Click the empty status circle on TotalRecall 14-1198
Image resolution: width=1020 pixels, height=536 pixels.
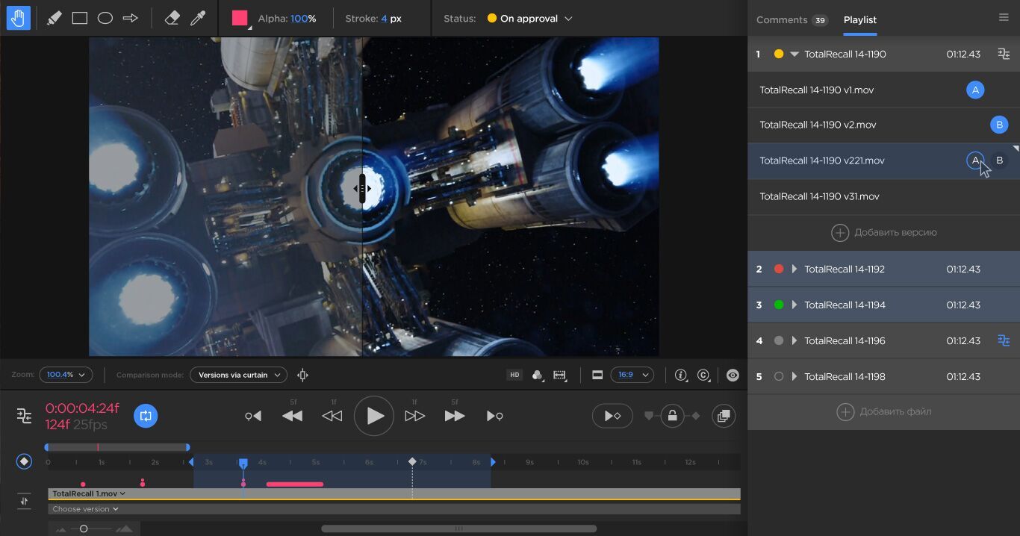779,376
